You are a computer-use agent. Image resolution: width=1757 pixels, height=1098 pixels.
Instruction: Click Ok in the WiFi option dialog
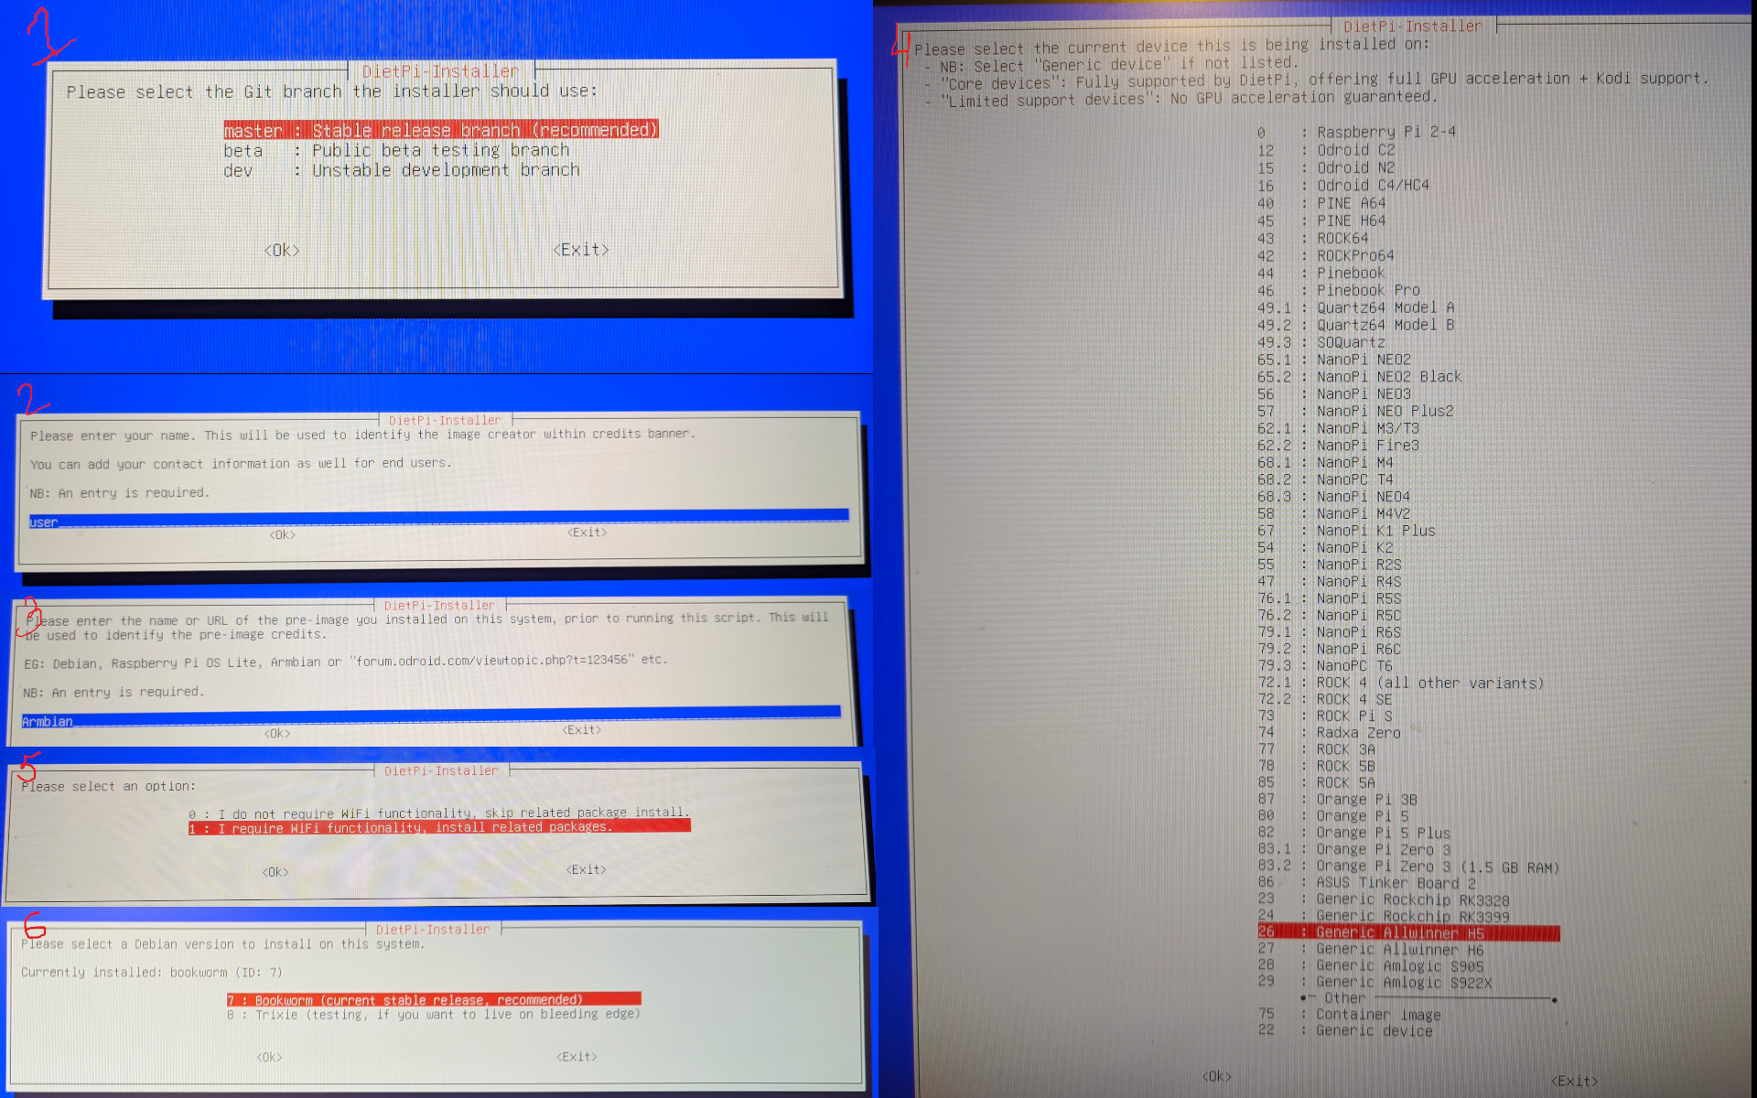[x=275, y=872]
